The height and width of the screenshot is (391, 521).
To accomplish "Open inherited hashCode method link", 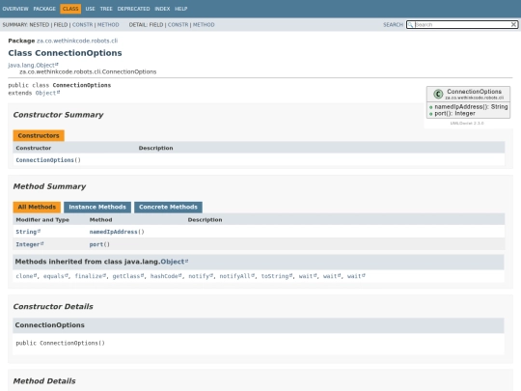I will [x=166, y=276].
